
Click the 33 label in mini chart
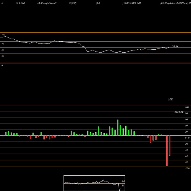123,186
